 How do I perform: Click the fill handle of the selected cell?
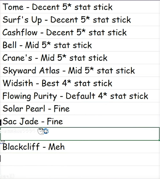(x=159, y=140)
